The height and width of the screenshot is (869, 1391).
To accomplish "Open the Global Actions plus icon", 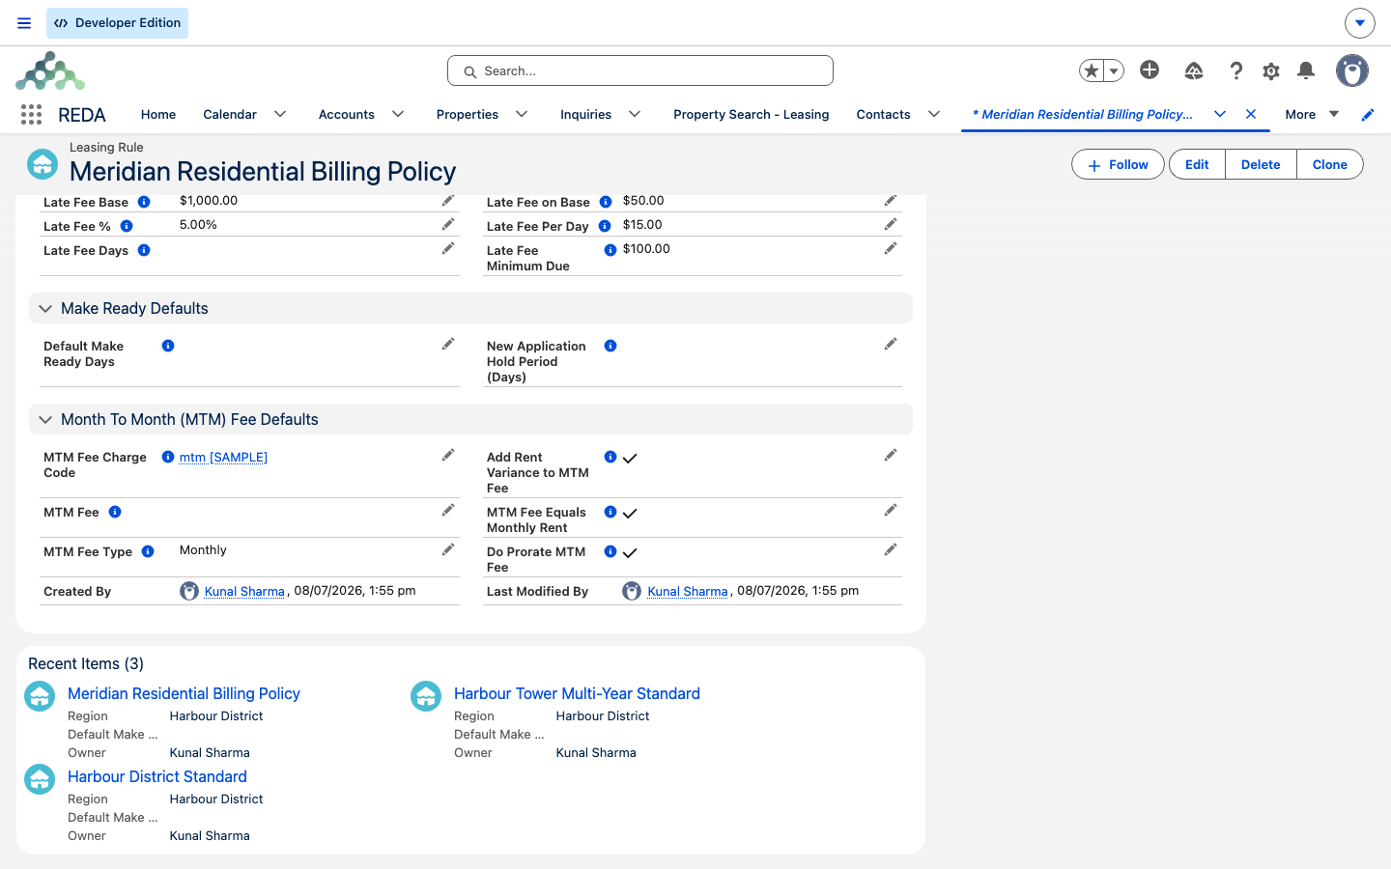I will point(1150,70).
